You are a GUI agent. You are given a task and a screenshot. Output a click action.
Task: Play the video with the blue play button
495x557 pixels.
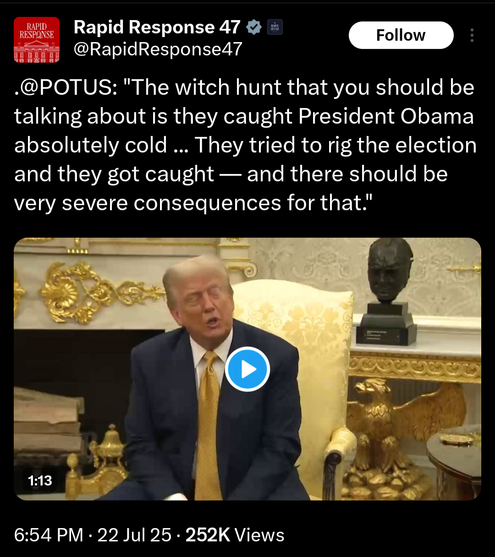coord(247,369)
